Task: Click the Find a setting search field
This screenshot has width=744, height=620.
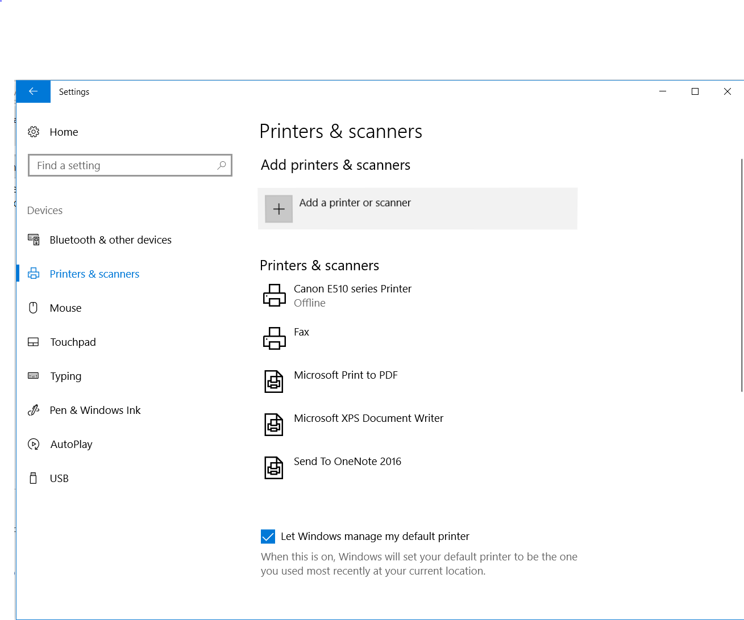Action: point(130,165)
